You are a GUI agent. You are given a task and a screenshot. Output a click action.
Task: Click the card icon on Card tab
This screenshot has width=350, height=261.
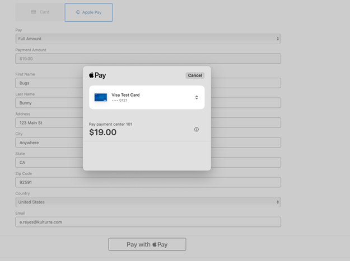(34, 12)
